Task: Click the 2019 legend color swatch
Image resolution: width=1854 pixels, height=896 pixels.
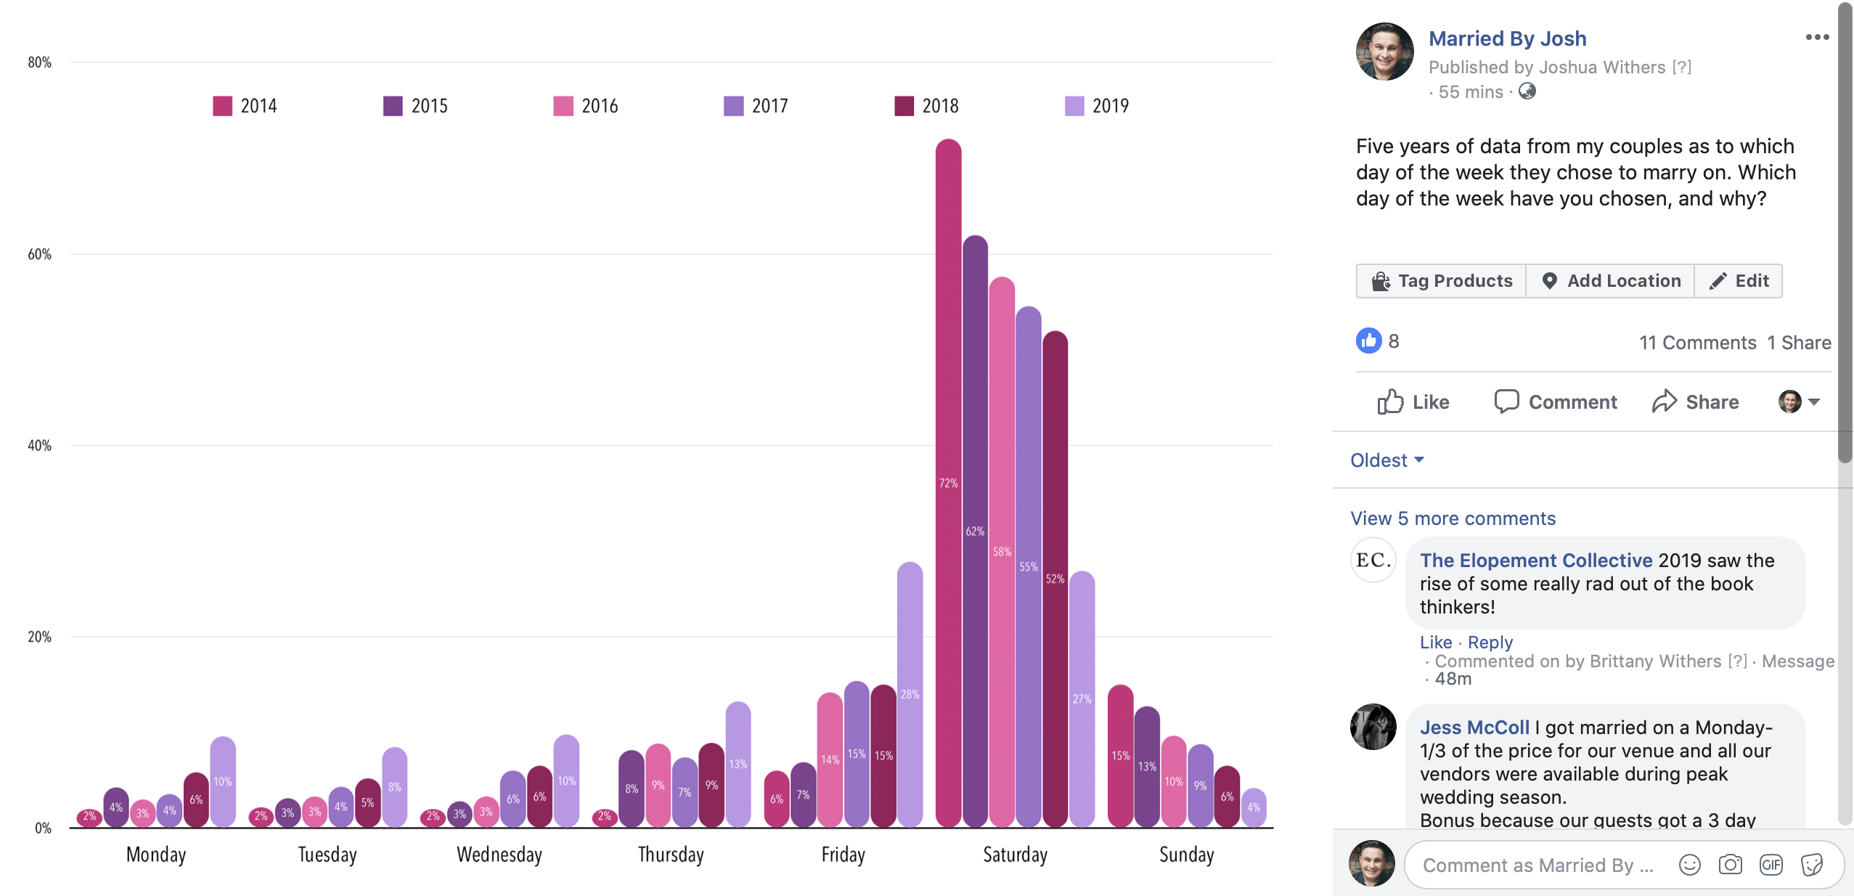Action: (1074, 106)
